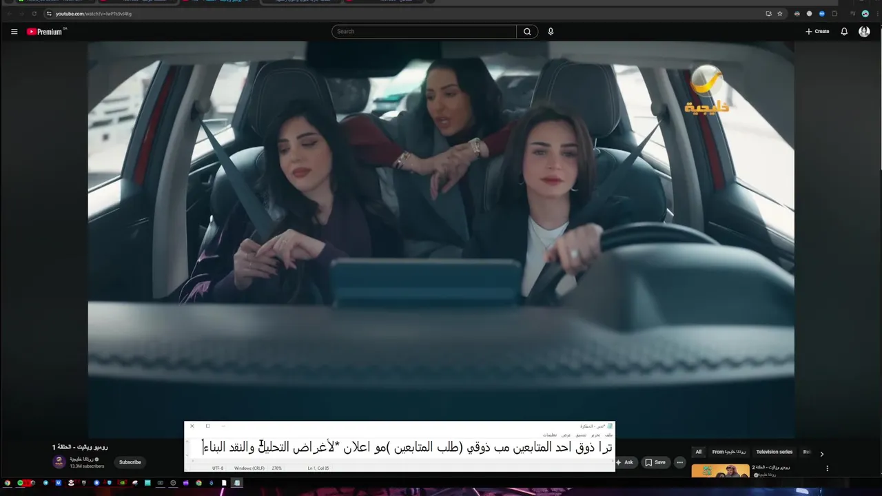The width and height of the screenshot is (882, 496).
Task: Click the browser address bar URL
Action: coord(94,14)
